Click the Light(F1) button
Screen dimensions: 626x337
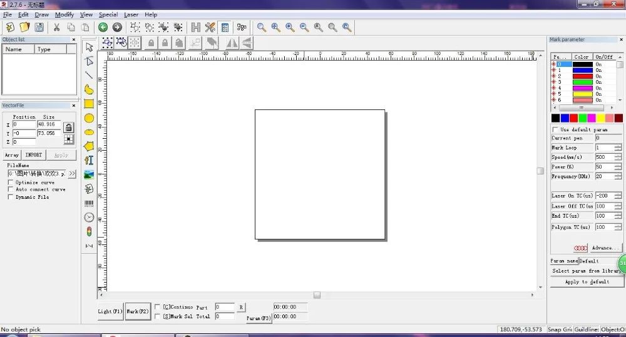(x=110, y=311)
